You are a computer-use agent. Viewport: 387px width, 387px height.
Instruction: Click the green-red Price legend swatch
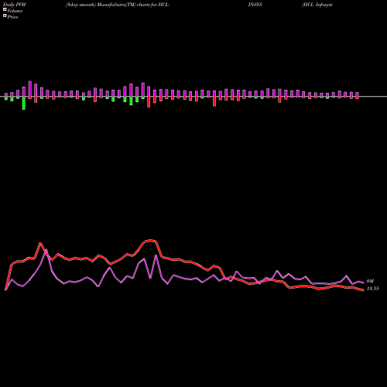click(5, 16)
